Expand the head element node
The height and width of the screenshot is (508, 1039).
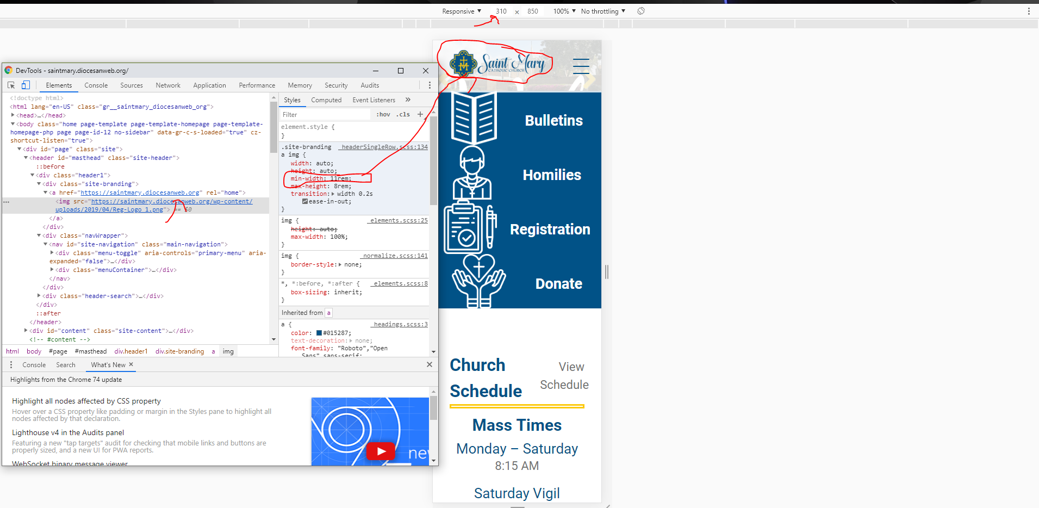click(x=13, y=115)
